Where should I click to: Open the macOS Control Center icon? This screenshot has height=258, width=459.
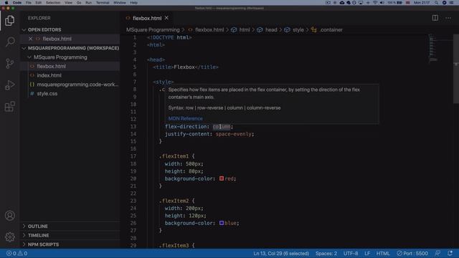click(x=451, y=3)
